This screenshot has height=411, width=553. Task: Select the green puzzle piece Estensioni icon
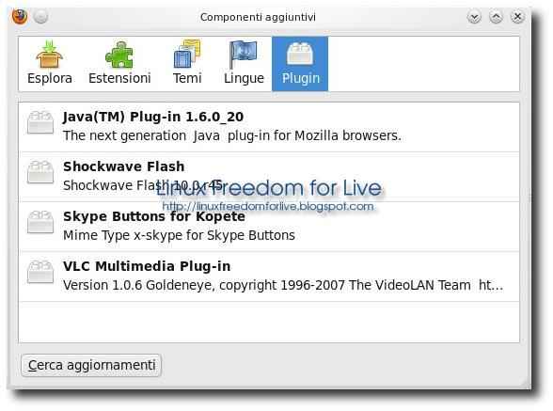pyautogui.click(x=119, y=55)
